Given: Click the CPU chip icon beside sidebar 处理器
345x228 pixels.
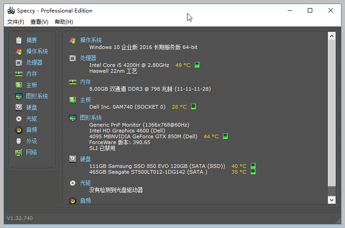Looking at the screenshot, I should click(19, 62).
